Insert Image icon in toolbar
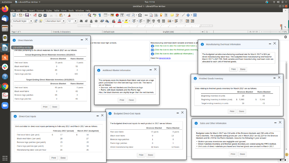This screenshot has width=289, height=163. point(112,15)
